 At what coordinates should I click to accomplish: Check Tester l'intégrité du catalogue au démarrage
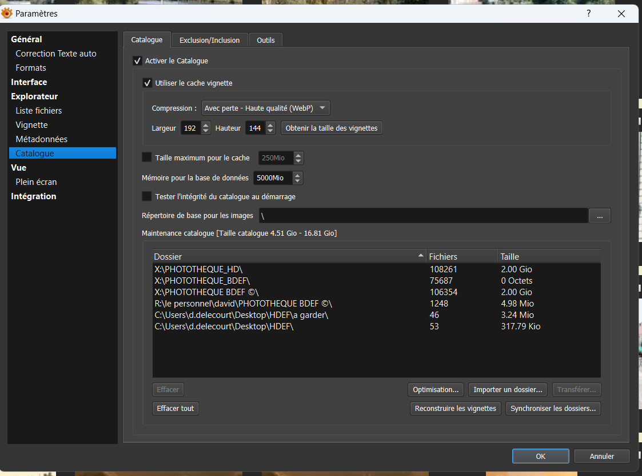coord(147,196)
